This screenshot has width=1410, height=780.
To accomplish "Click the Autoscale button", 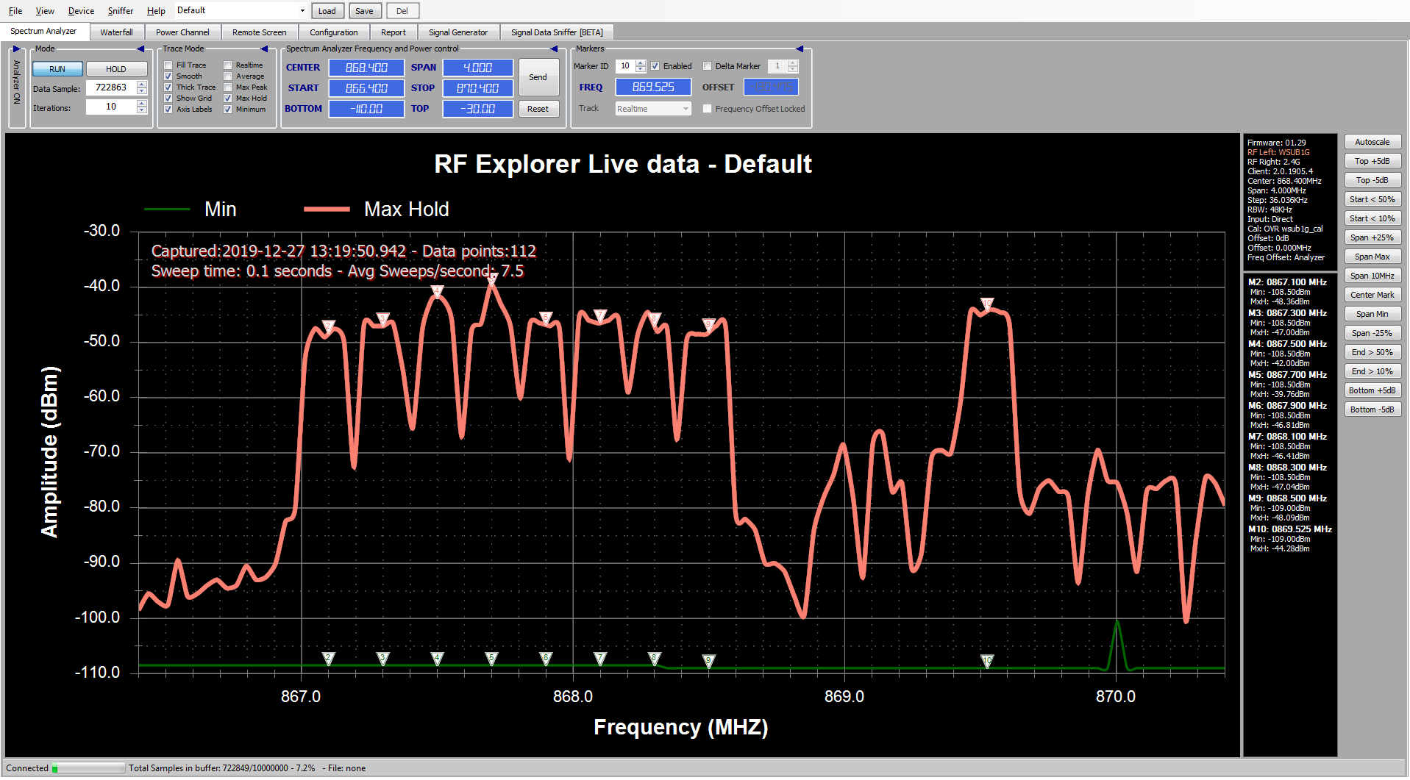I will tap(1372, 142).
